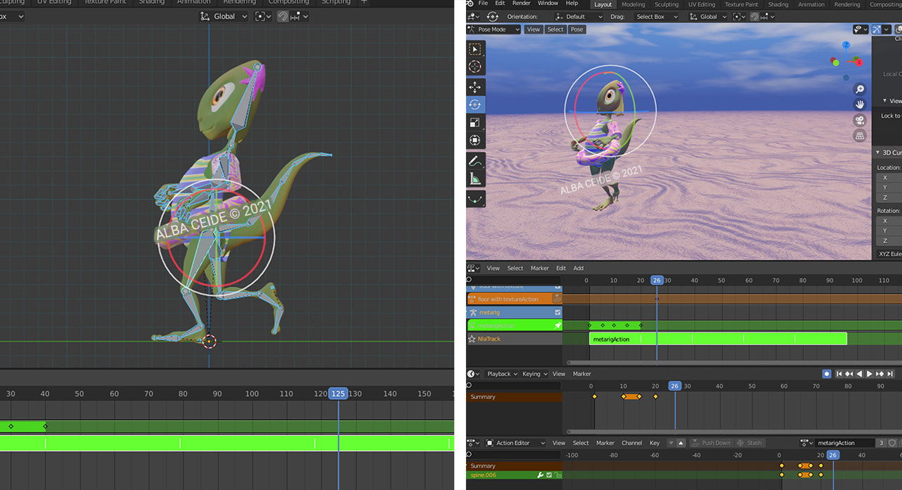This screenshot has width=902, height=490.
Task: Click the zoom magnifier viewport gizmo
Action: point(860,90)
